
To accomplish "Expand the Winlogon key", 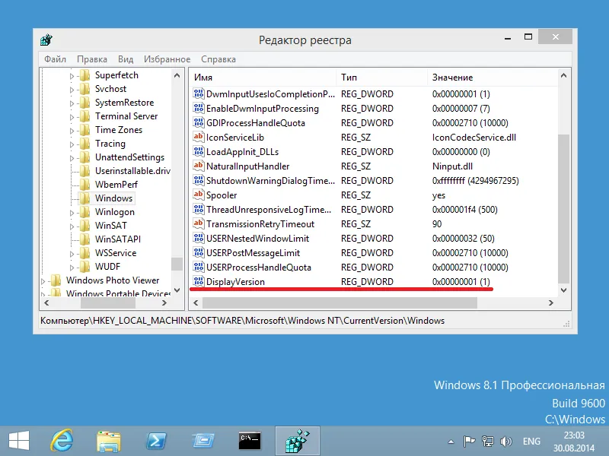I will pos(72,213).
